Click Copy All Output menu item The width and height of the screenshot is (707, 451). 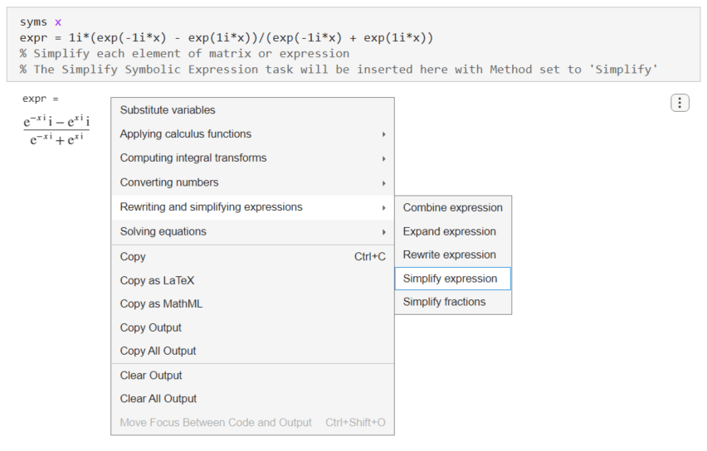tap(158, 351)
